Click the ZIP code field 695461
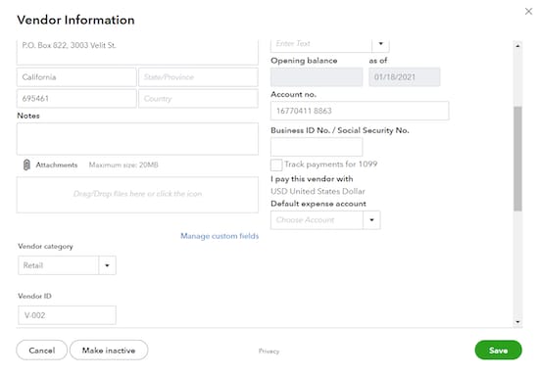Image resolution: width=539 pixels, height=377 pixels. point(76,99)
